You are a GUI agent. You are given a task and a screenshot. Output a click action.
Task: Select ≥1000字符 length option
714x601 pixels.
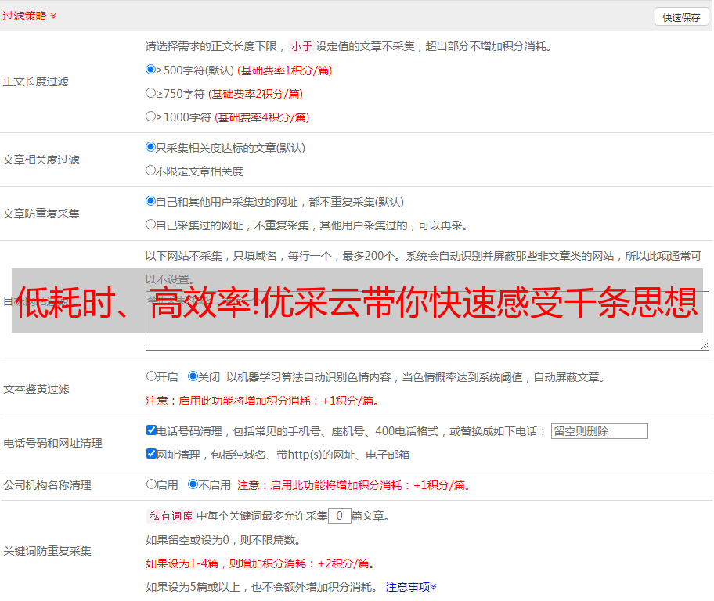(151, 117)
